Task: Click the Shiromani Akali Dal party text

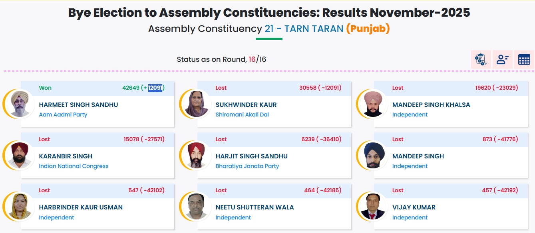Action: (x=242, y=115)
